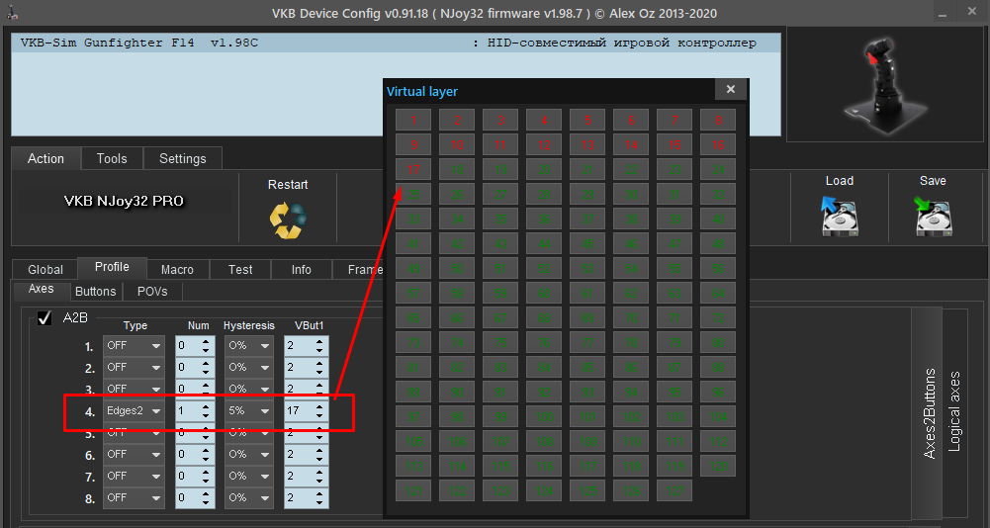This screenshot has height=528, width=990.
Task: Open the Info tab
Action: click(302, 269)
